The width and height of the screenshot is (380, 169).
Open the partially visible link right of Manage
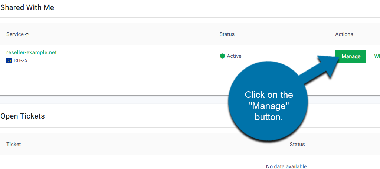click(x=377, y=56)
